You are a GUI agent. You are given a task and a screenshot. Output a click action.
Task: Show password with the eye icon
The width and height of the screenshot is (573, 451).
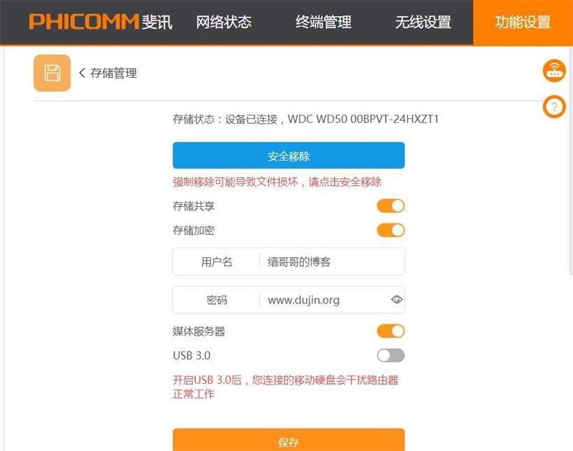(396, 299)
